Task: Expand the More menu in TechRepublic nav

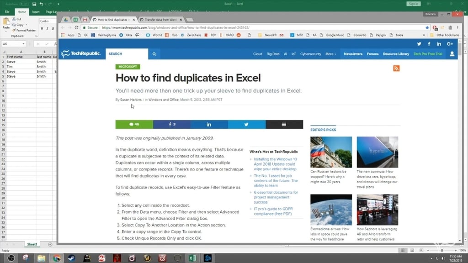Action: (331, 54)
